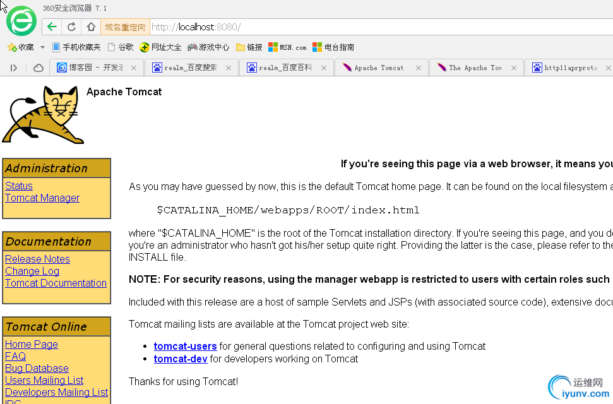The height and width of the screenshot is (404, 613).
Task: Click the Administration panel heading
Action: pyautogui.click(x=57, y=168)
